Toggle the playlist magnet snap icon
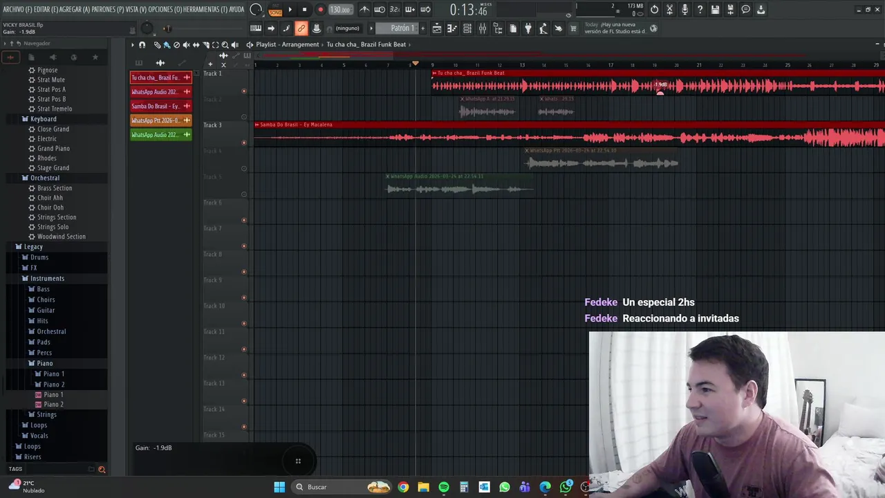885x498 pixels. pyautogui.click(x=142, y=45)
